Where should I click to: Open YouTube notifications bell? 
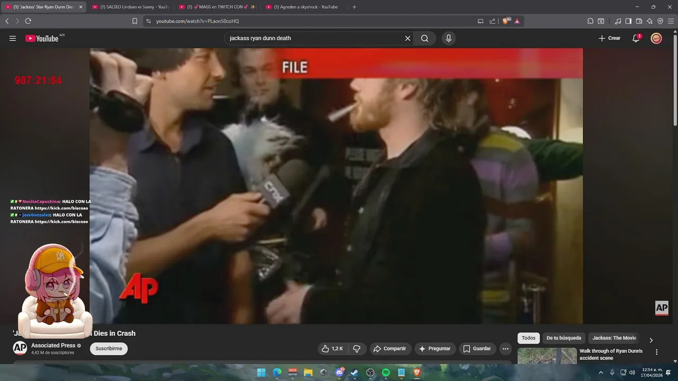pos(636,38)
